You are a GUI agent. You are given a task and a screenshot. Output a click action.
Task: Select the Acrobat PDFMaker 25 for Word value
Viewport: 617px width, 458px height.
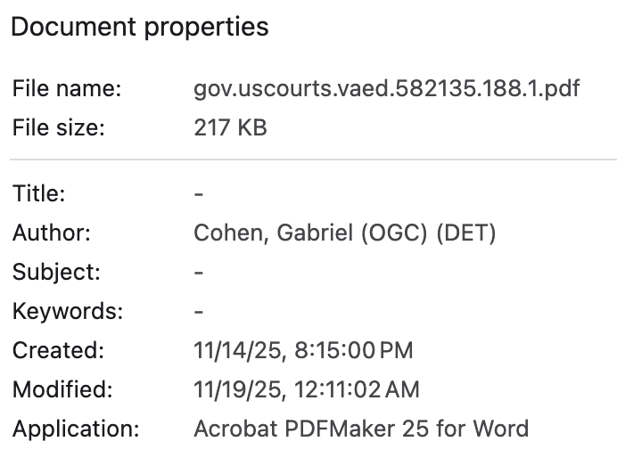tap(361, 429)
